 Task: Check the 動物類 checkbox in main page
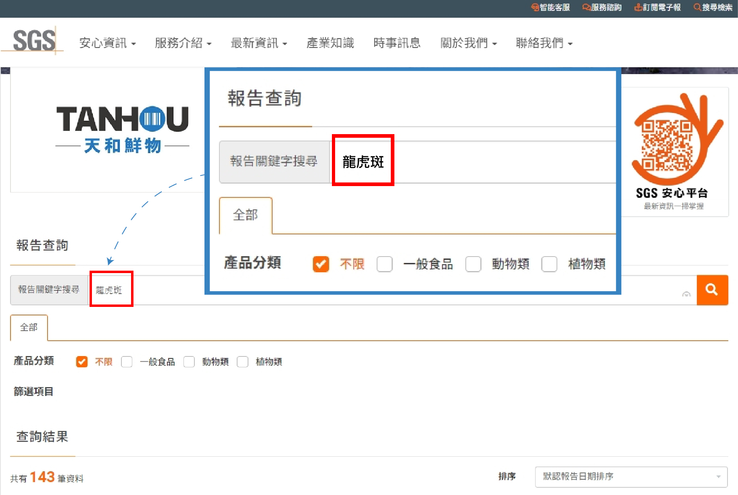click(x=189, y=362)
